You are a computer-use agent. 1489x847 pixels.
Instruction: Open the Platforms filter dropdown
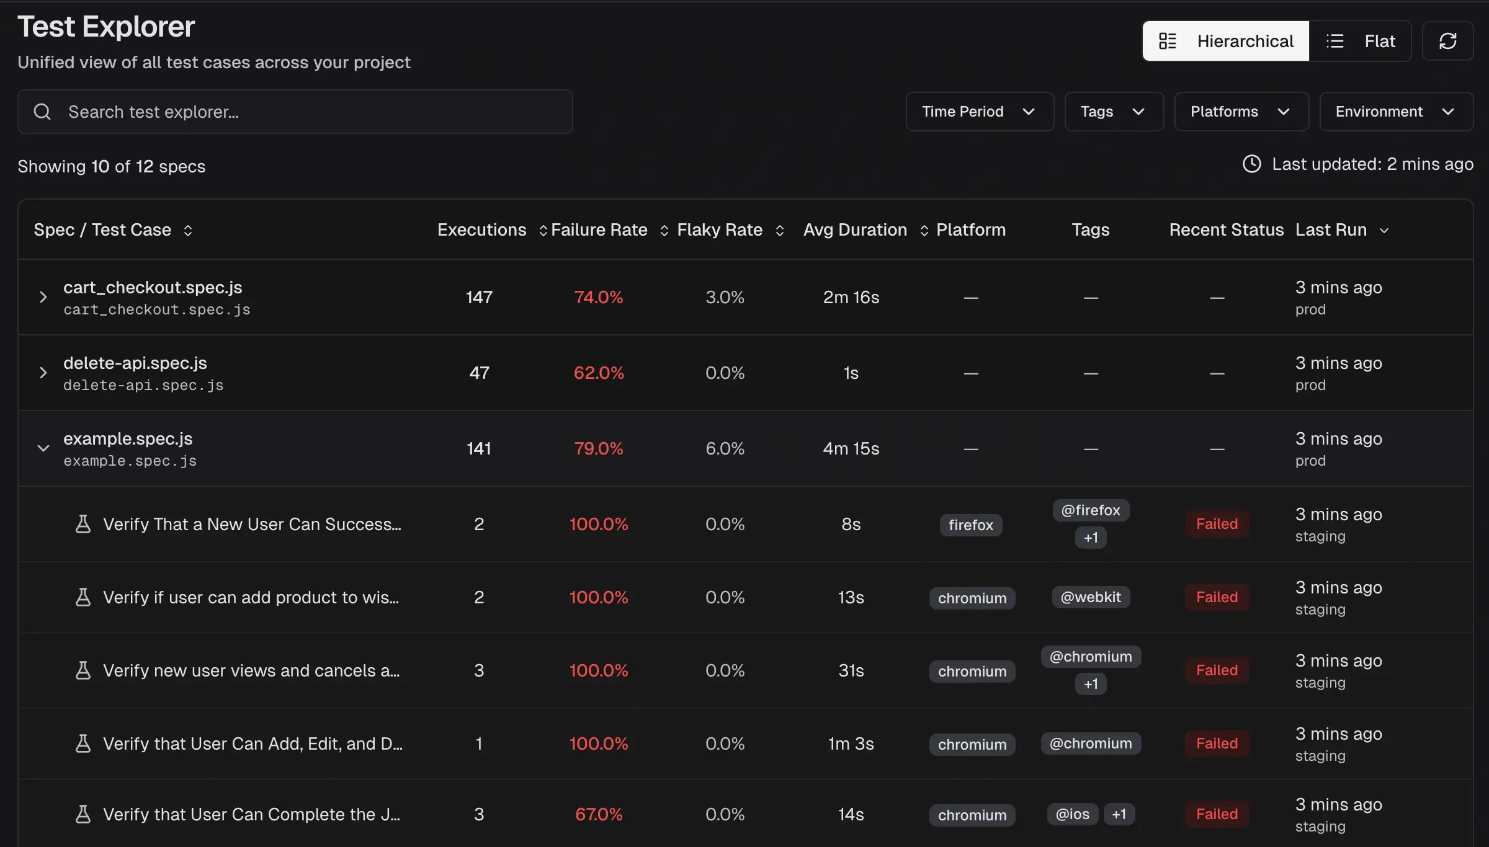(x=1240, y=112)
